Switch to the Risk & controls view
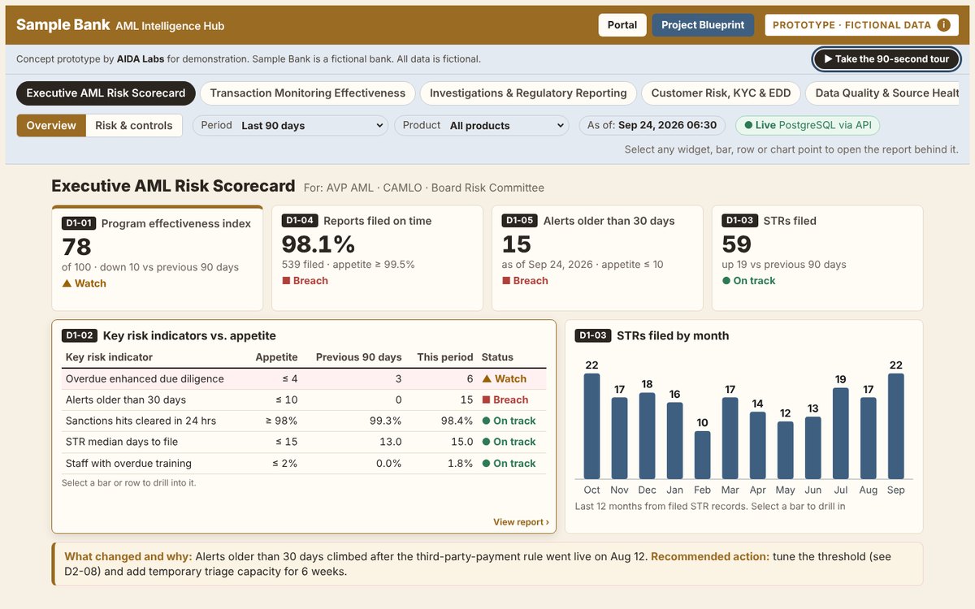This screenshot has height=609, width=975. point(134,126)
